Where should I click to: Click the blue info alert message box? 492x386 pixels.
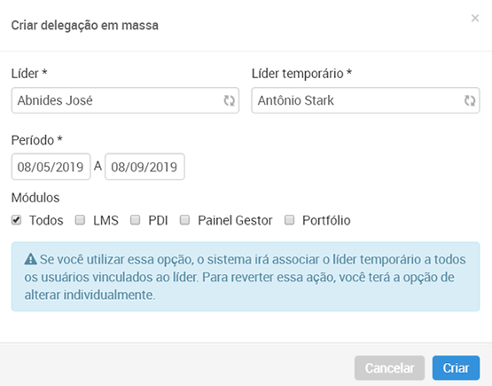pos(246,277)
